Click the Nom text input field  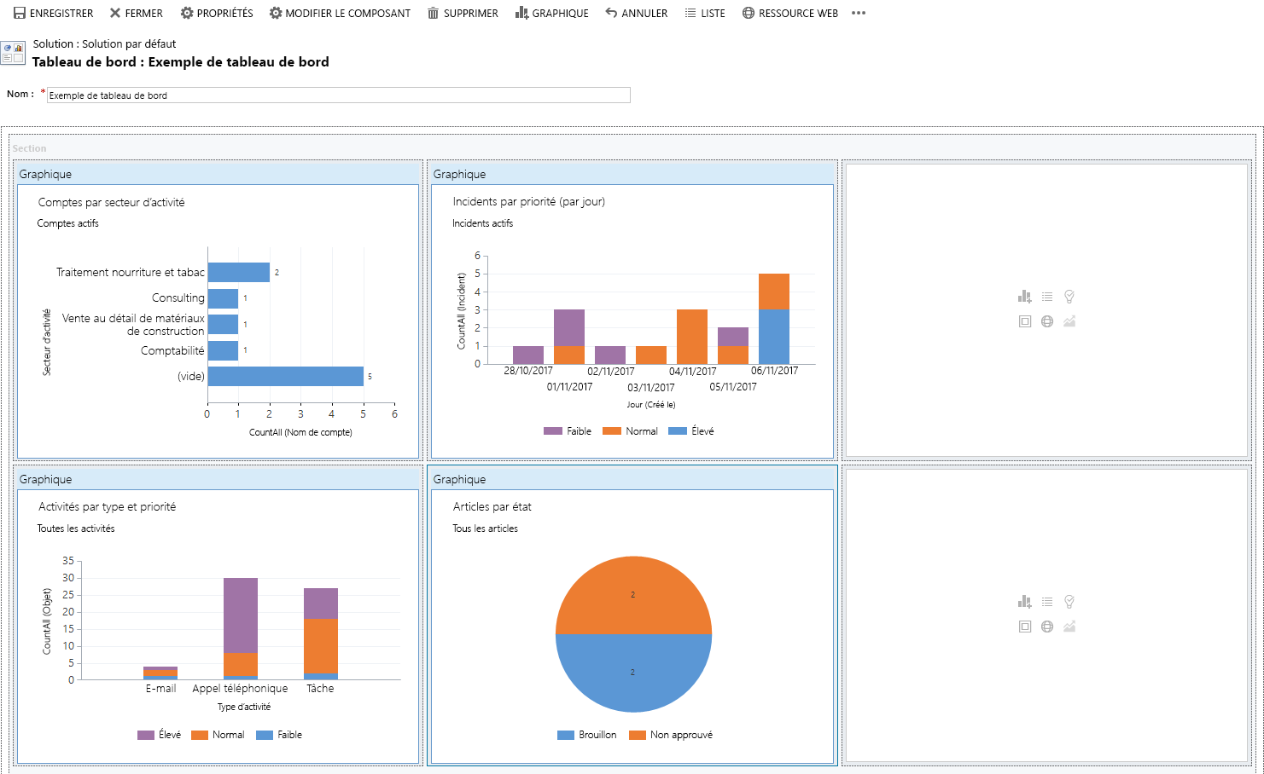pyautogui.click(x=339, y=95)
